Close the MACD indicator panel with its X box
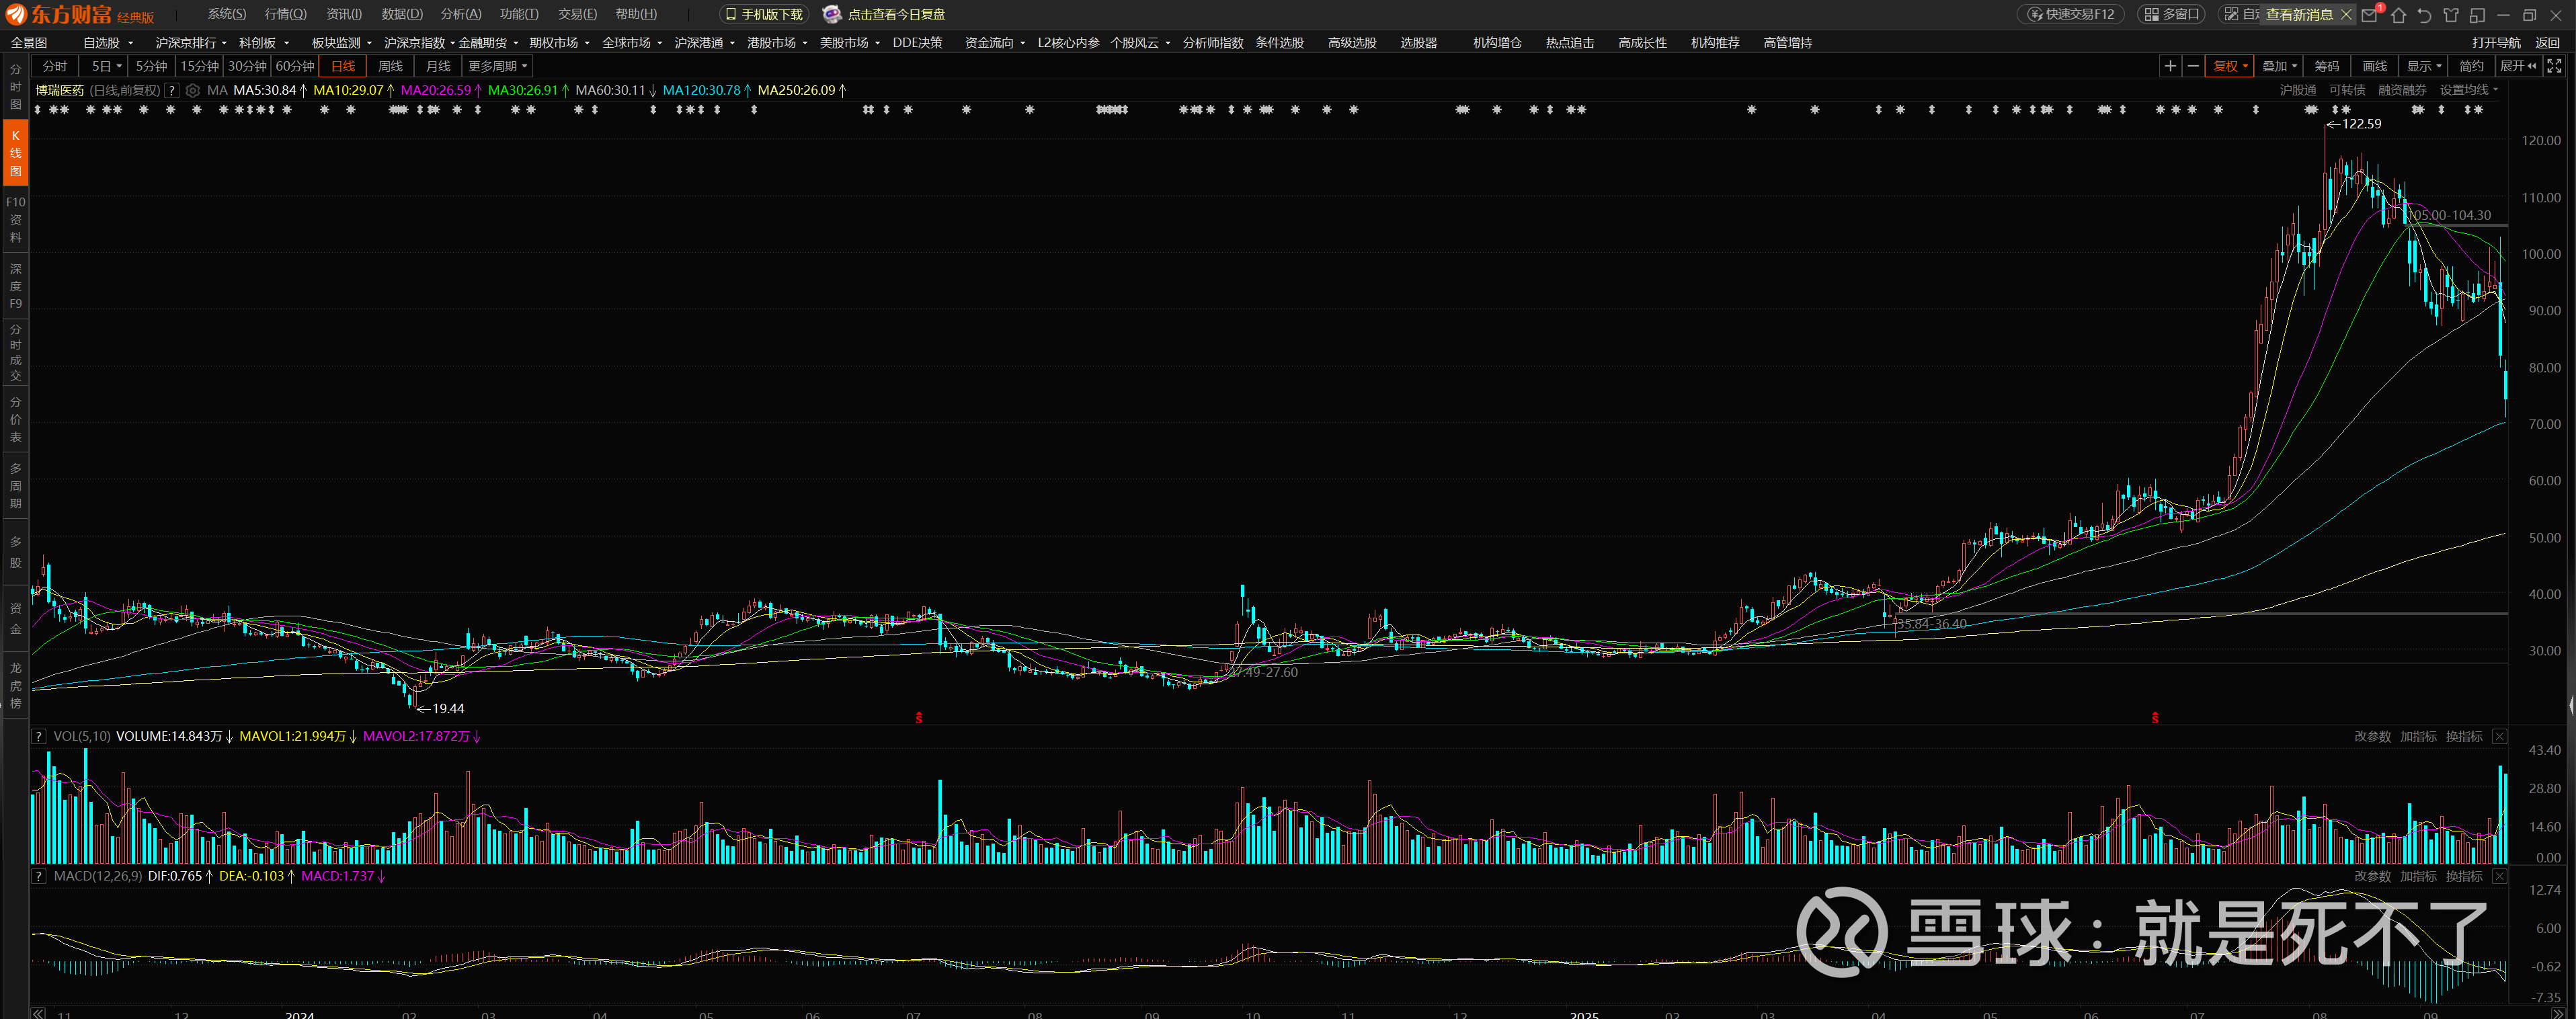Viewport: 2576px width, 1019px height. pyautogui.click(x=2499, y=876)
